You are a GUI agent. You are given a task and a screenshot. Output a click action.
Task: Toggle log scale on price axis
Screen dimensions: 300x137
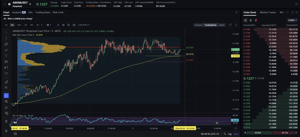pos(230,134)
